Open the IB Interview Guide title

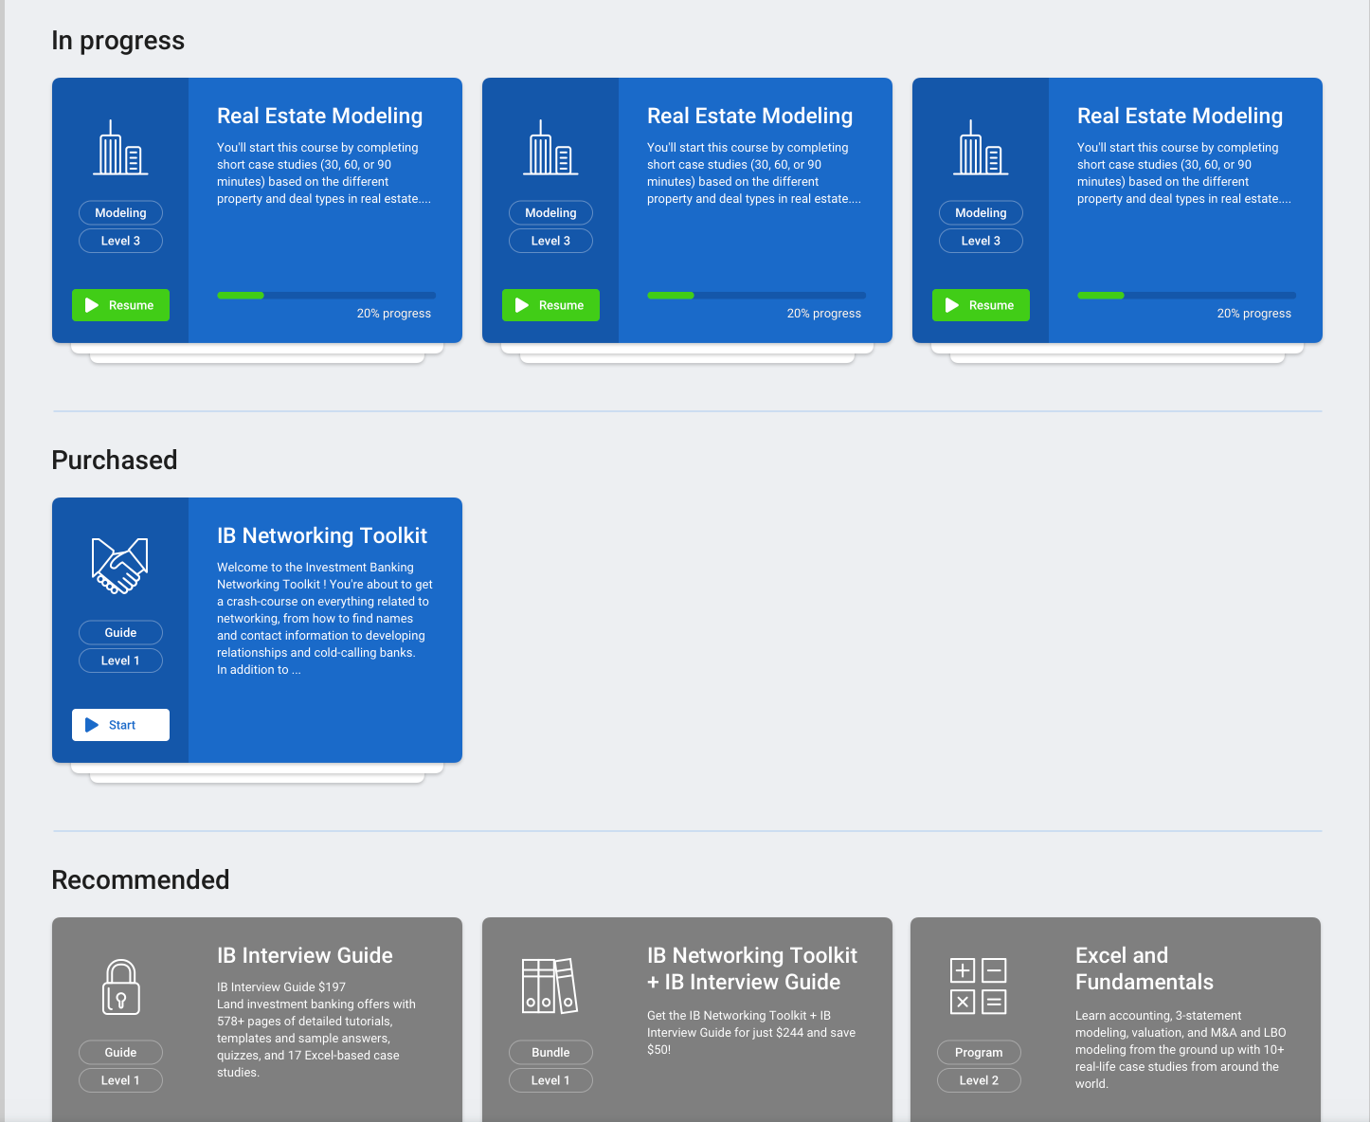pyautogui.click(x=305, y=955)
